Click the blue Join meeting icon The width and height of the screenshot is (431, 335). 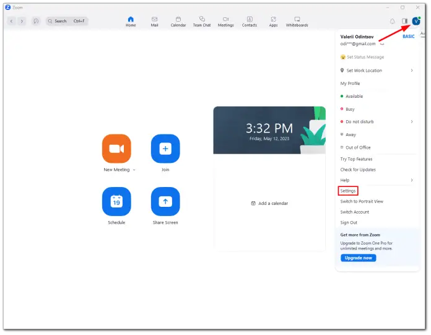coord(165,149)
